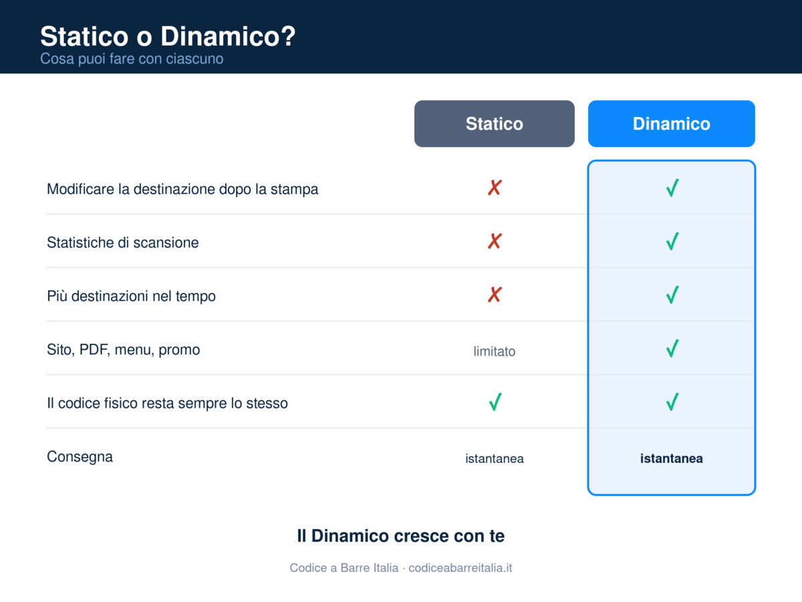The width and height of the screenshot is (802, 602).
Task: Open the codiceabarreitalia.it footer link
Action: (460, 568)
